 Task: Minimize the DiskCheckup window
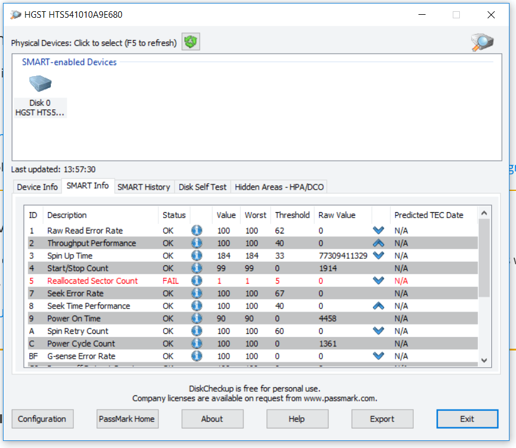[422, 15]
